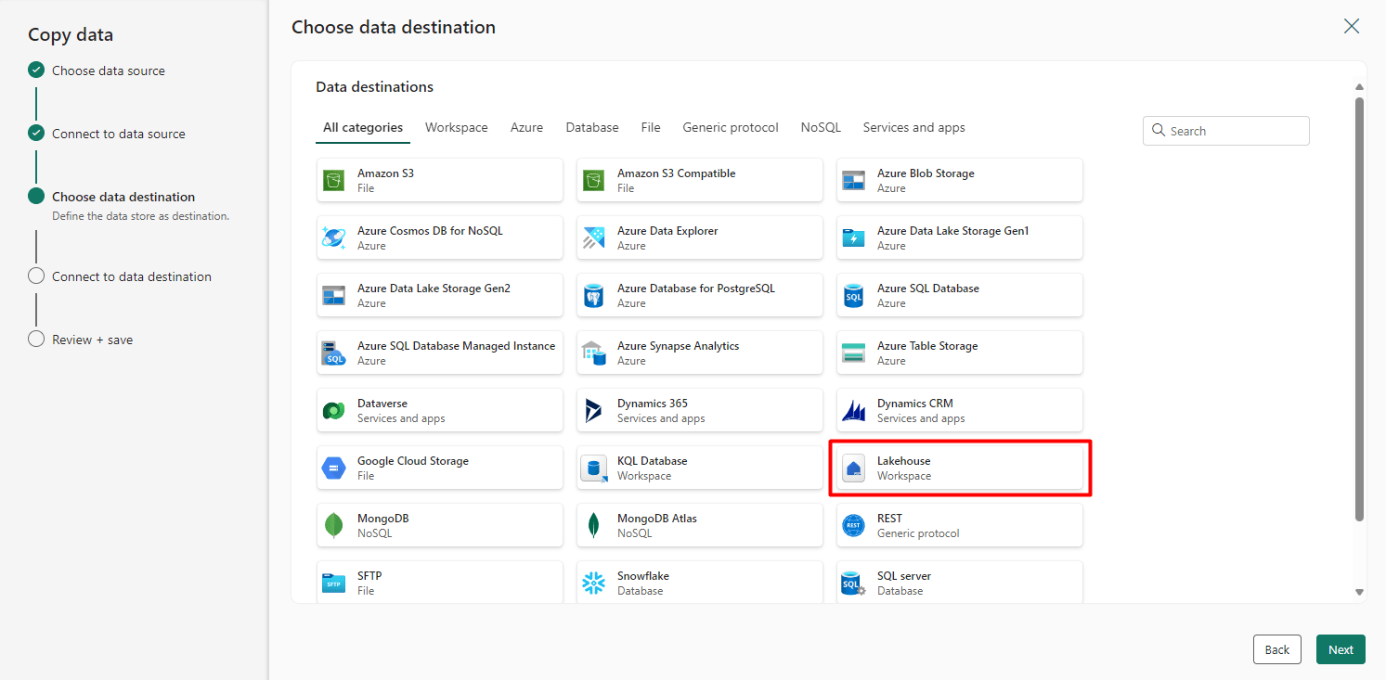1386x680 pixels.
Task: Click the KQL Database icon
Action: tap(593, 468)
